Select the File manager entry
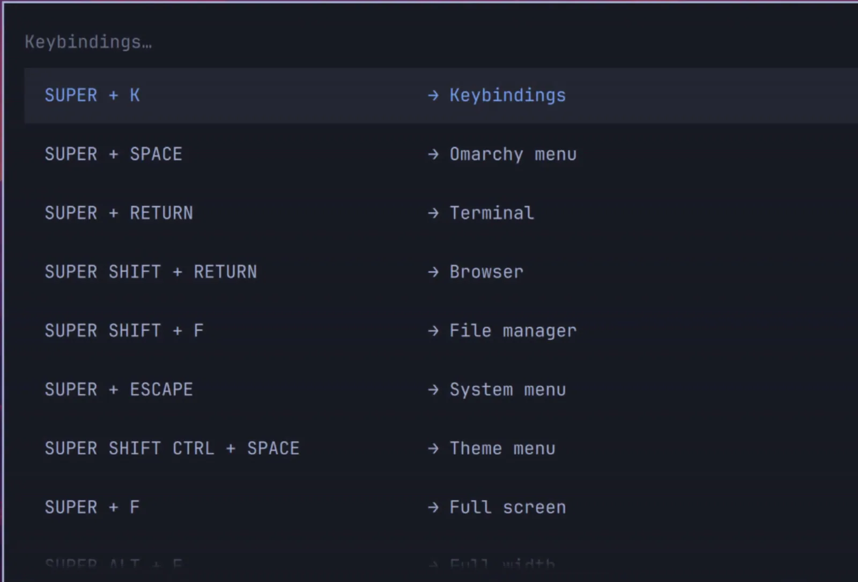This screenshot has height=582, width=858. pos(441,331)
